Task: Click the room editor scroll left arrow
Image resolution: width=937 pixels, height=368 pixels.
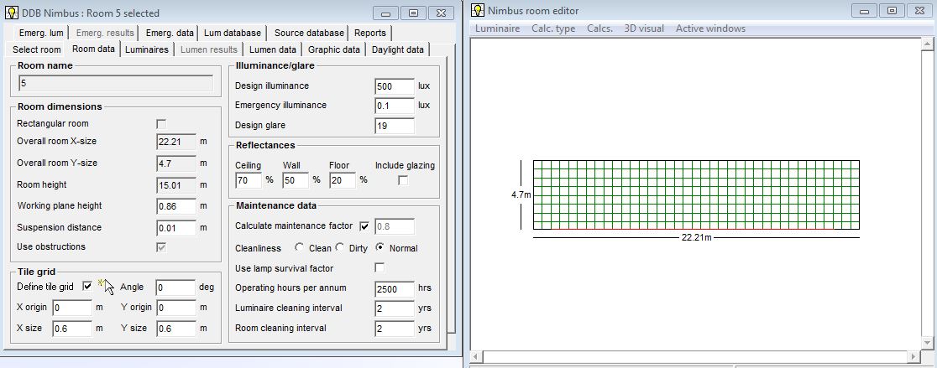Action: 476,356
